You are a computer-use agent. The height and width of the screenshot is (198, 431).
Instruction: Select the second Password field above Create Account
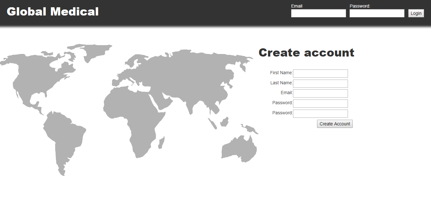point(320,114)
